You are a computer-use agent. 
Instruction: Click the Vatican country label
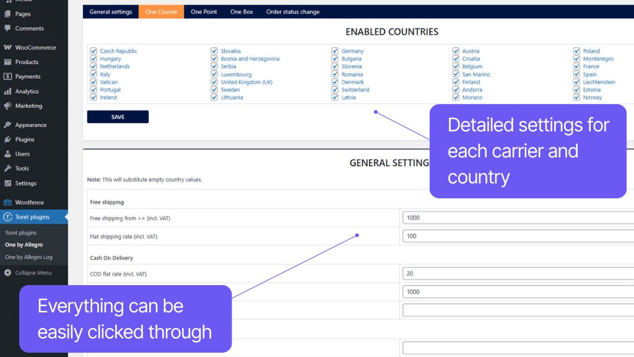[109, 82]
